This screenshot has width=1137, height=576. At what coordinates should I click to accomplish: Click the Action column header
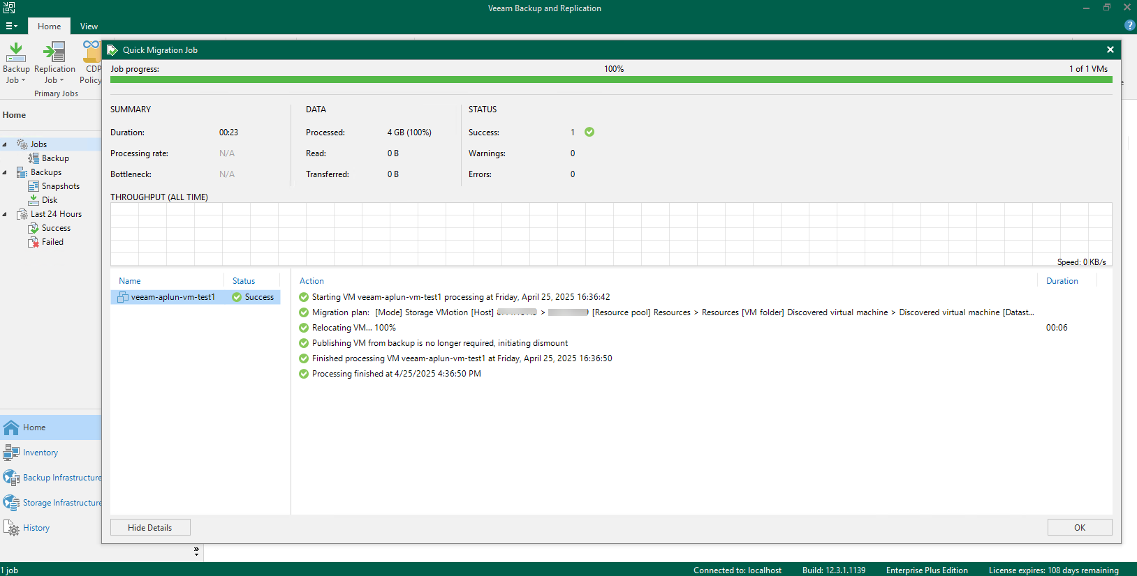[312, 281]
